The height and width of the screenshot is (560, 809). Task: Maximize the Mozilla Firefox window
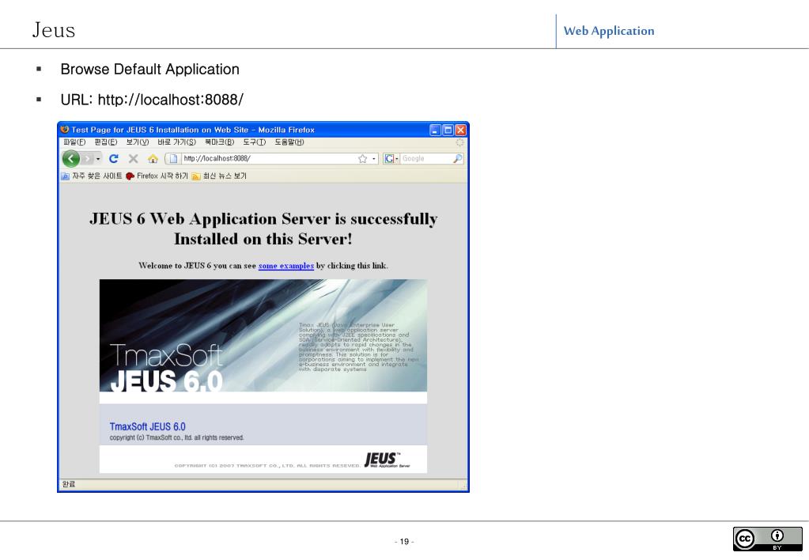point(448,130)
